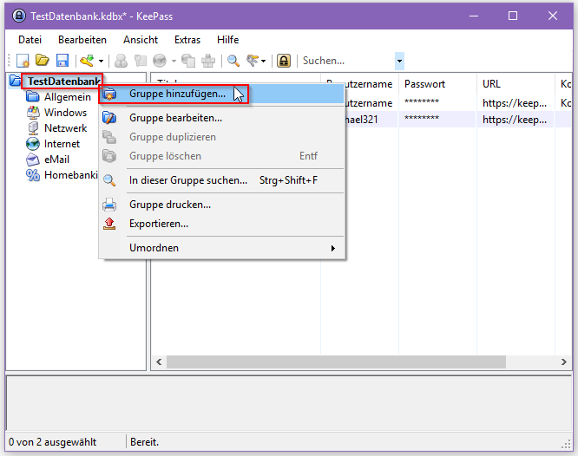This screenshot has height=456, width=578.
Task: Open the Extras menu
Action: tap(187, 40)
